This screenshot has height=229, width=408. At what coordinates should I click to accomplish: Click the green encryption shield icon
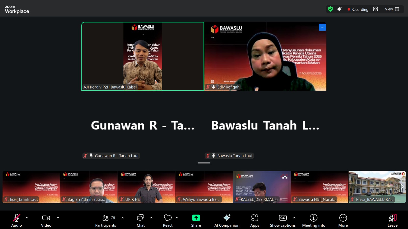pos(330,9)
